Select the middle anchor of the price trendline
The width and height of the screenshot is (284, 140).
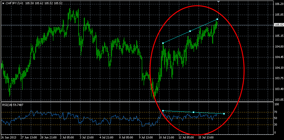[x=190, y=31]
